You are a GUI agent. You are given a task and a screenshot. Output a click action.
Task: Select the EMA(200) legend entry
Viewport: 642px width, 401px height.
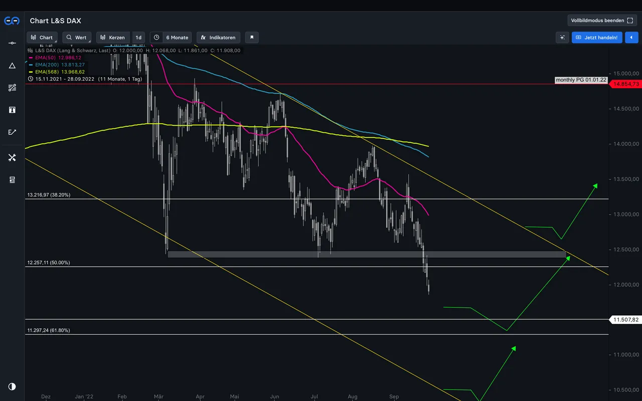[x=60, y=65]
